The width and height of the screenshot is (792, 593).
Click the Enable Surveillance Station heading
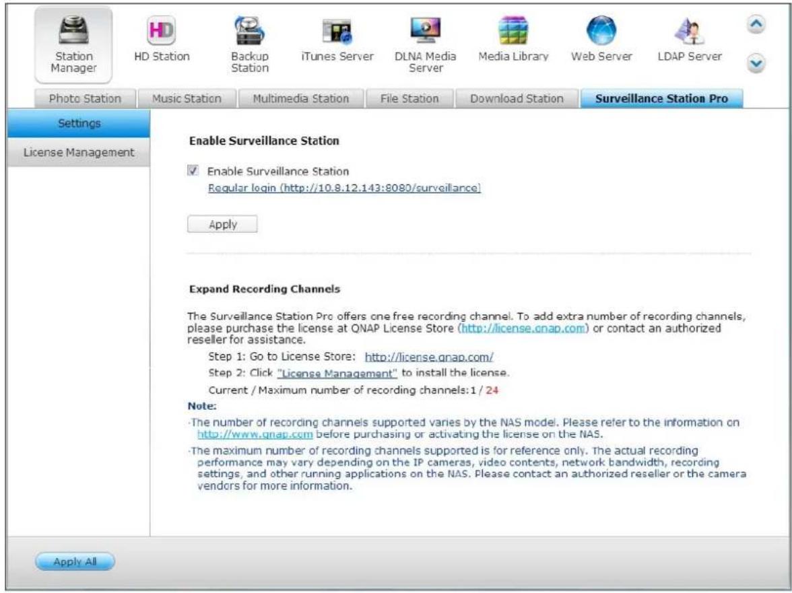coord(264,141)
